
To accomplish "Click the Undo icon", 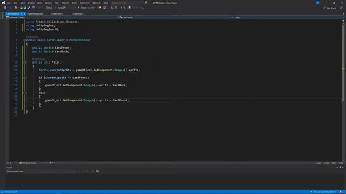I will pos(34,8).
